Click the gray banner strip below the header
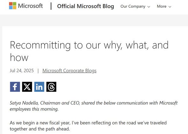This screenshot has width=188, height=134. [x=94, y=20]
